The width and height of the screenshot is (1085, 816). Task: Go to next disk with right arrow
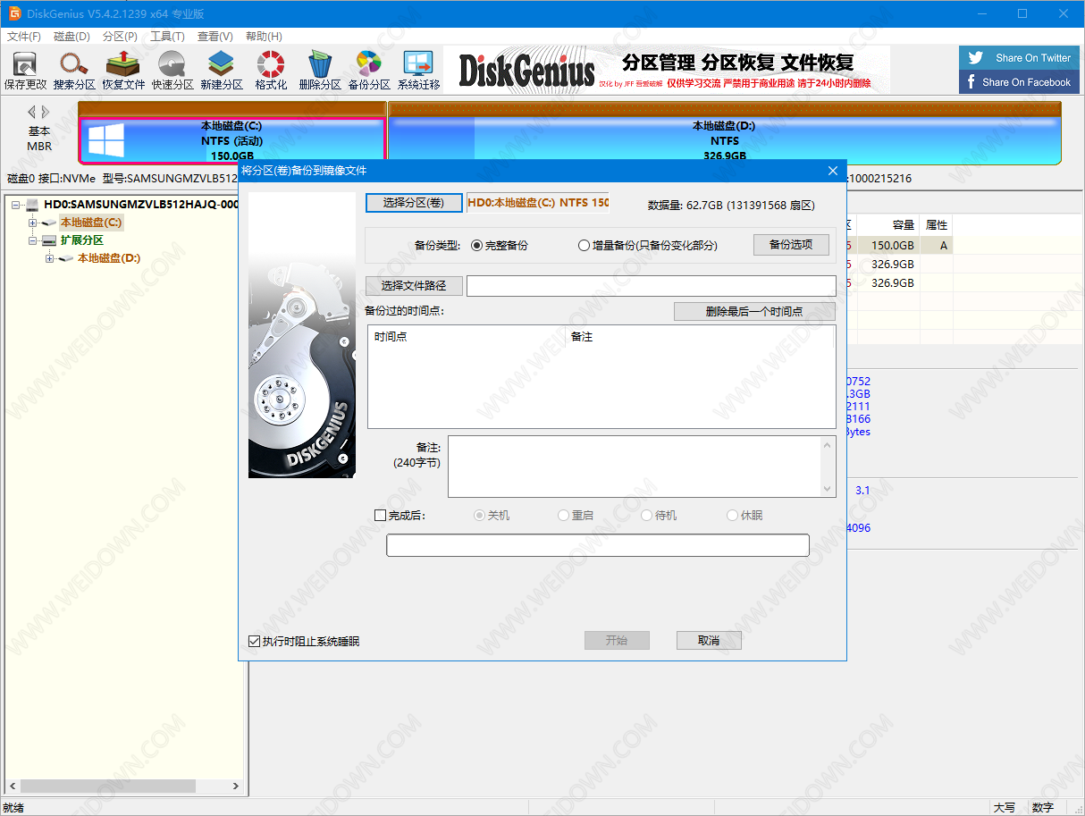pyautogui.click(x=46, y=112)
